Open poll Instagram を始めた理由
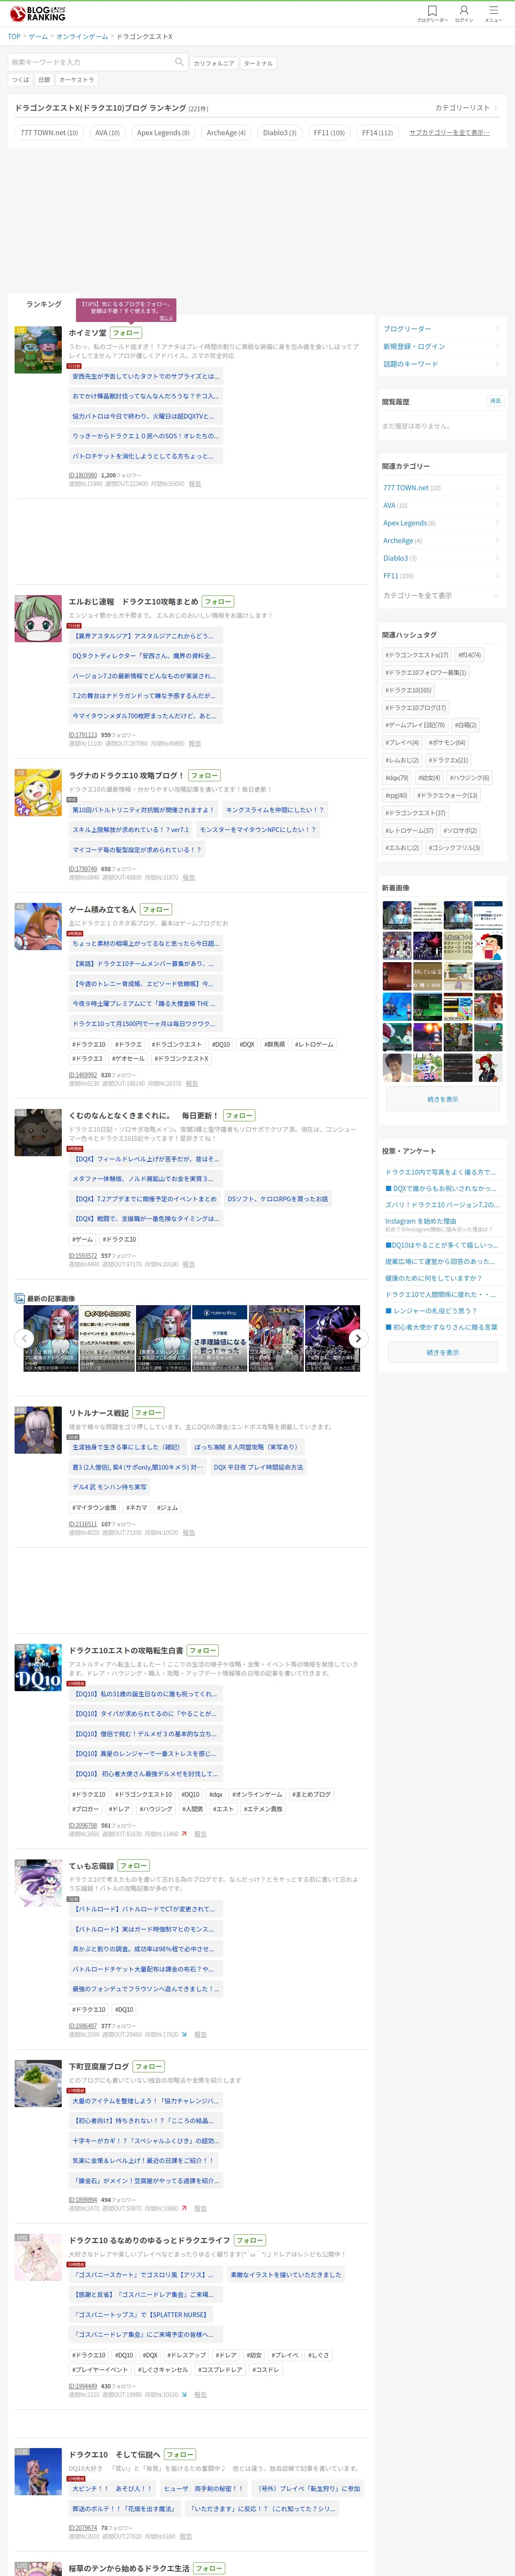Viewport: 515px width, 2576px height. click(x=421, y=1221)
